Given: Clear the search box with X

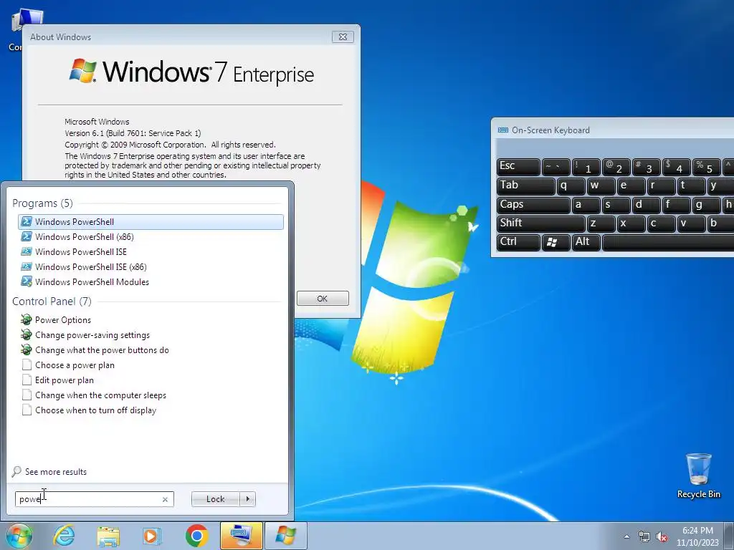Looking at the screenshot, I should [165, 499].
